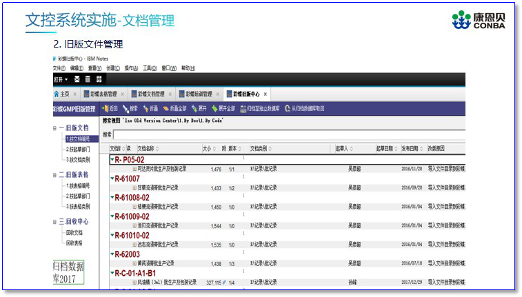Collapse the R-61007 category row
Screen dimensions: 522x297
pyautogui.click(x=112, y=178)
